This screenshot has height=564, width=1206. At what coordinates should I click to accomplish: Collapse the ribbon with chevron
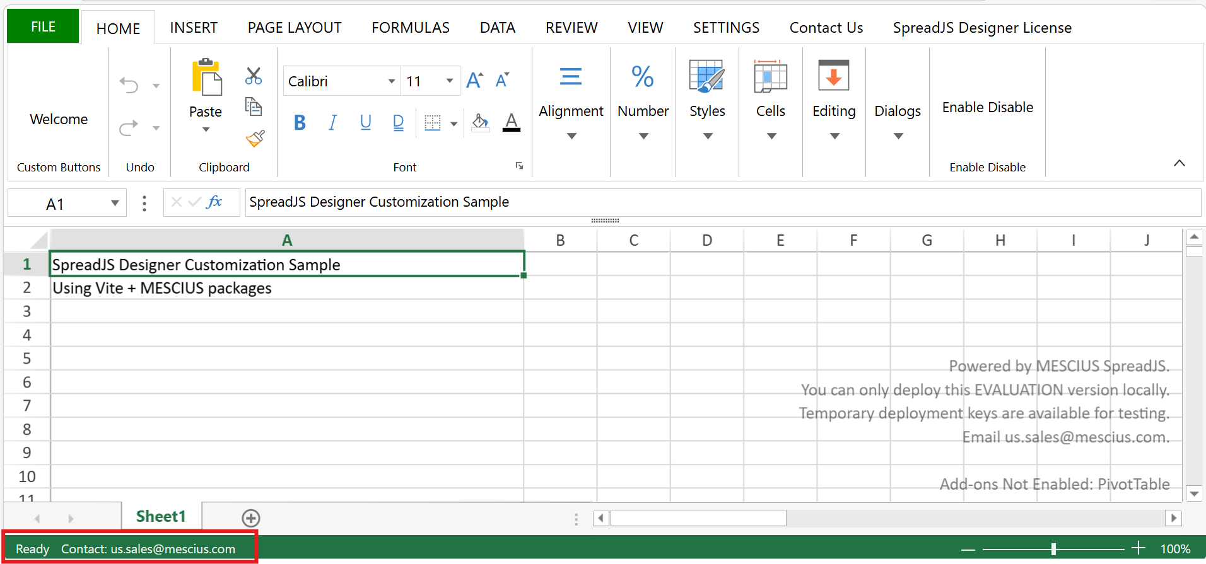pos(1179,163)
